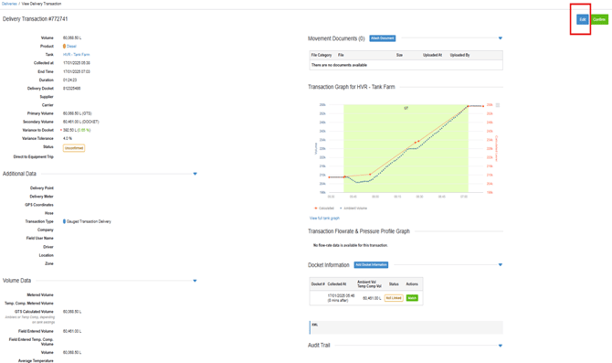Viewport: 612px width, 363px height.
Task: Click the blue Edit button
Action: coord(583,19)
